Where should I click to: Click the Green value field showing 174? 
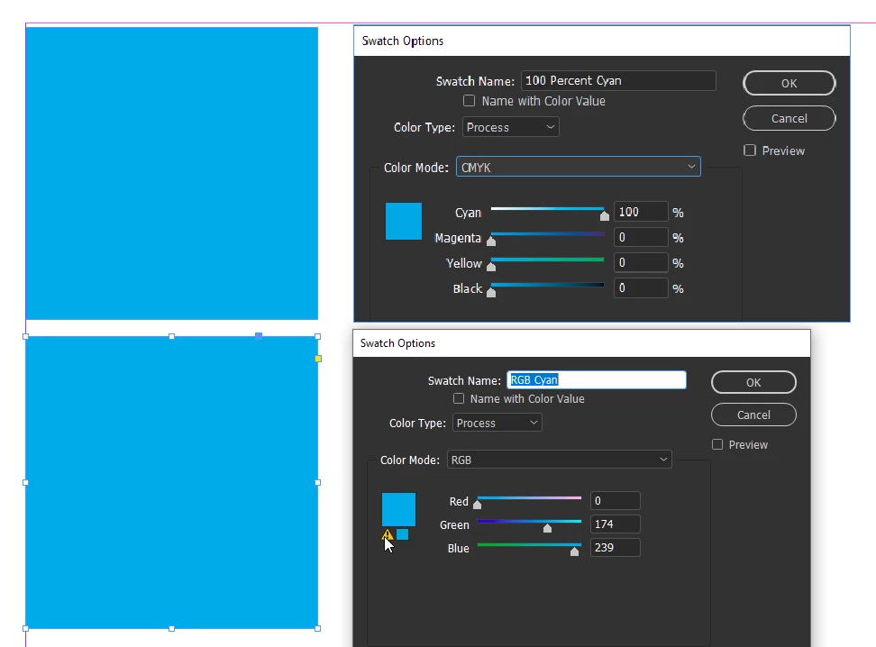[616, 524]
